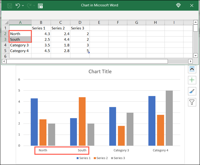
Task: Click the scroll down arrow of spreadsheet
Action: click(195, 55)
